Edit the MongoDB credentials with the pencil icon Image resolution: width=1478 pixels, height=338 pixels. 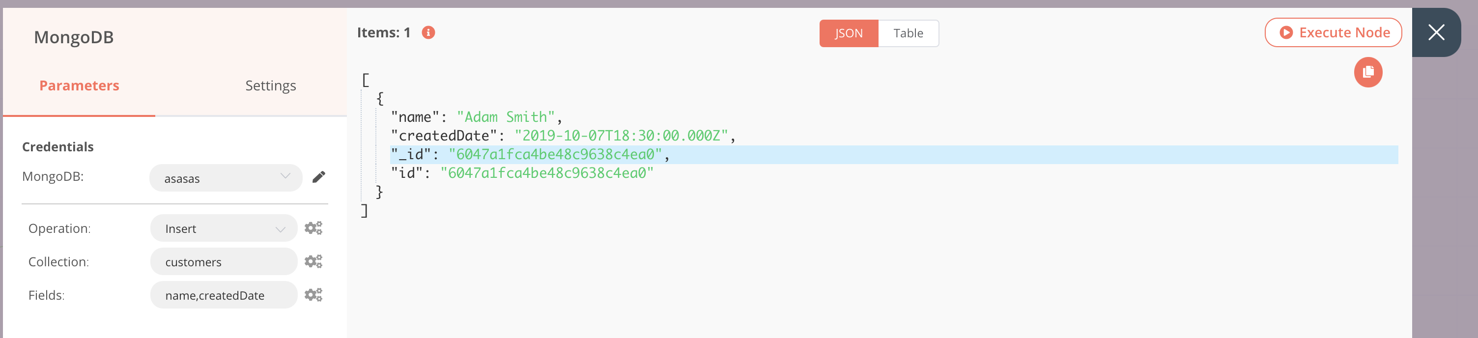pyautogui.click(x=319, y=177)
